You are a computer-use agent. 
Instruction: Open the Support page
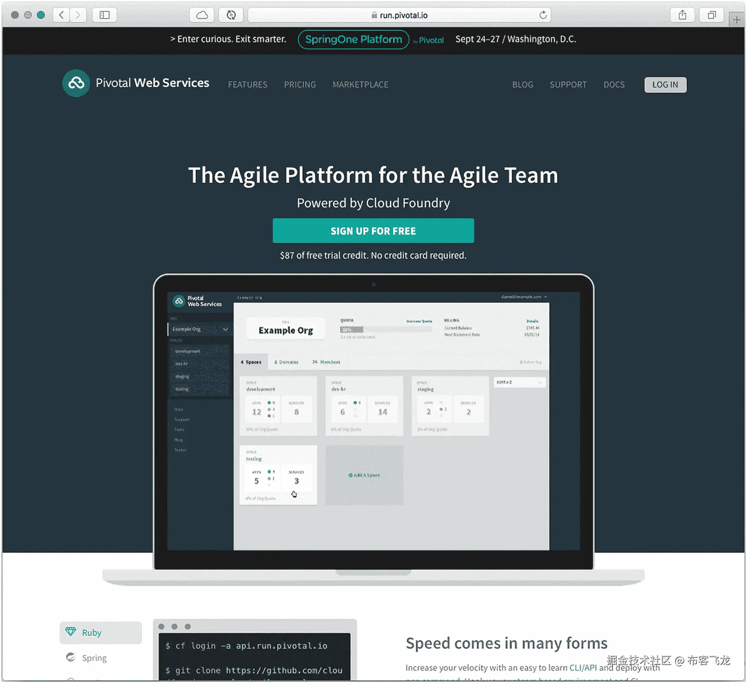568,84
